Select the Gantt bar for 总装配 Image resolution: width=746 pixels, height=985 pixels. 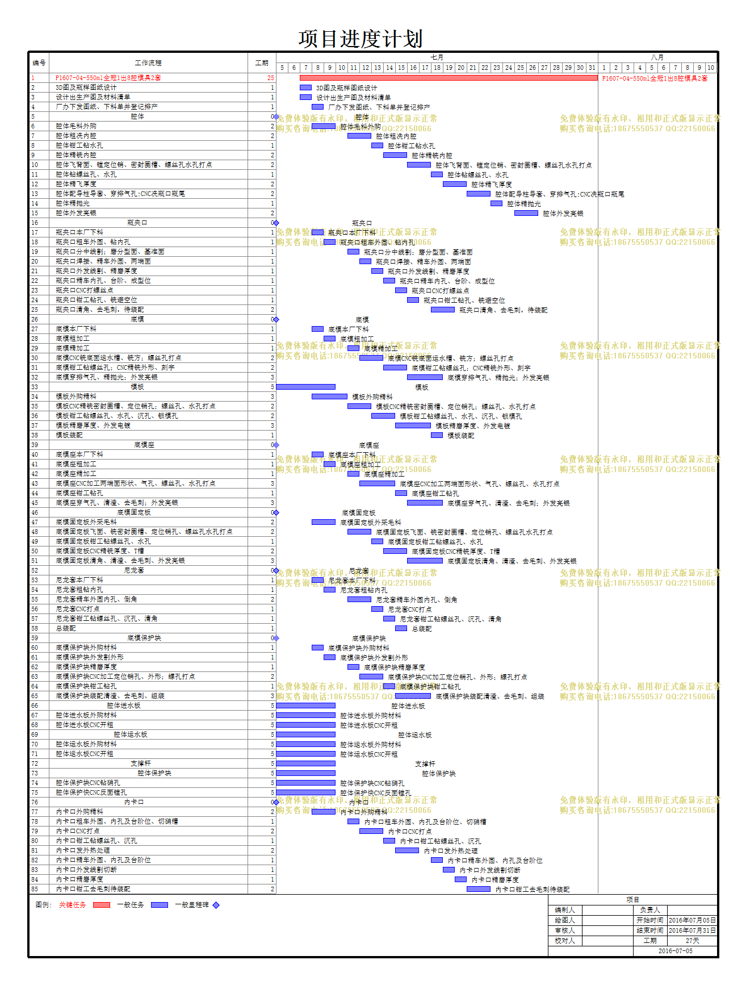[x=401, y=628]
